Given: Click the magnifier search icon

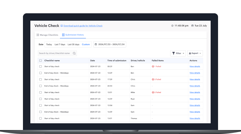Looking at the screenshot, I should (74, 54).
